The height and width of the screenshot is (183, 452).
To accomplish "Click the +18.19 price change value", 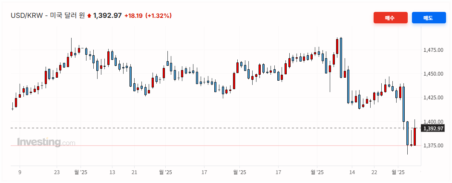I will [x=133, y=16].
